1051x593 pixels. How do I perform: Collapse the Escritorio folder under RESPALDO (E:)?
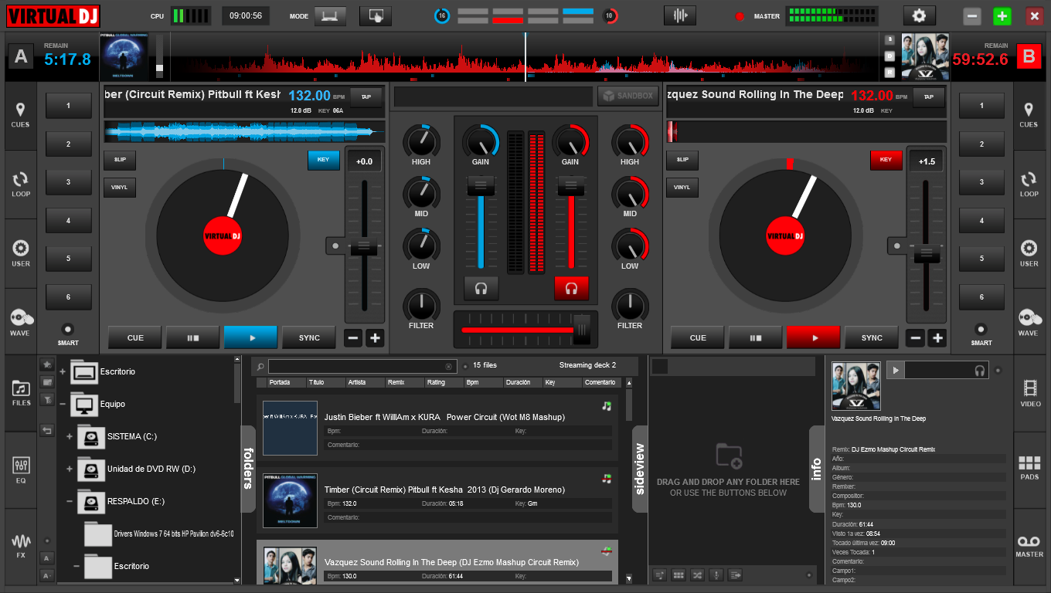coord(77,567)
